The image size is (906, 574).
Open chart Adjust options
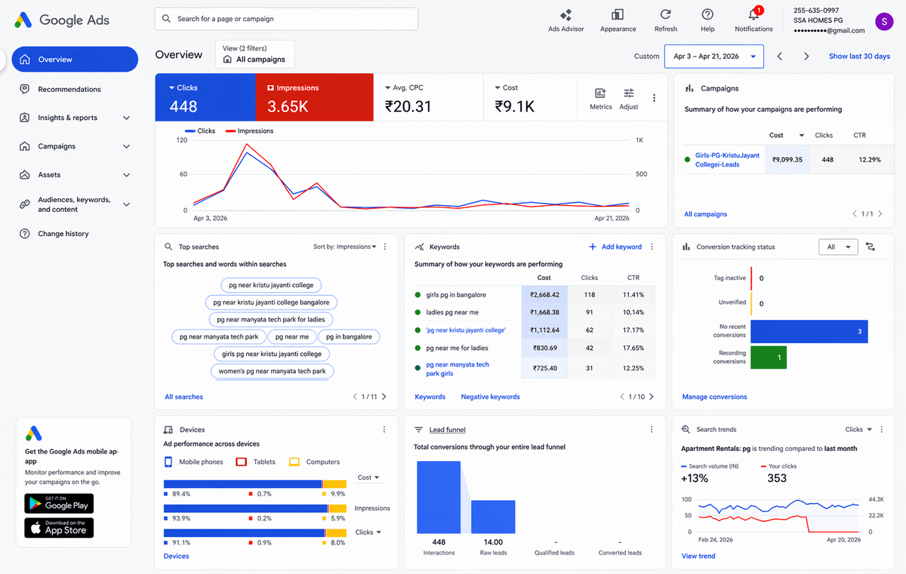pyautogui.click(x=628, y=98)
